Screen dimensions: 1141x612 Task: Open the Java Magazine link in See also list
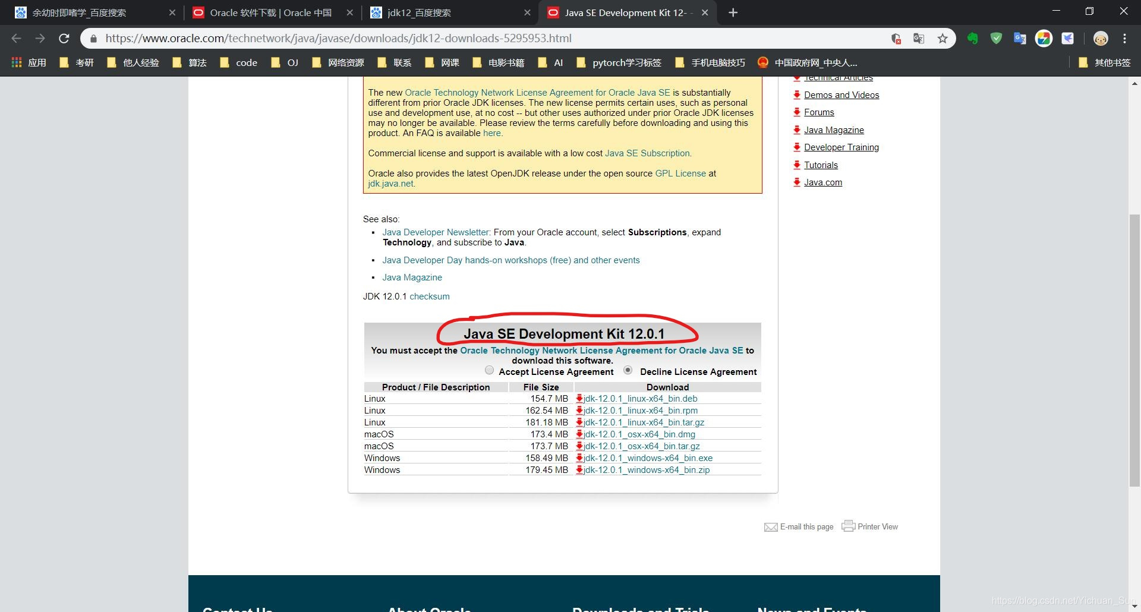[x=412, y=277]
